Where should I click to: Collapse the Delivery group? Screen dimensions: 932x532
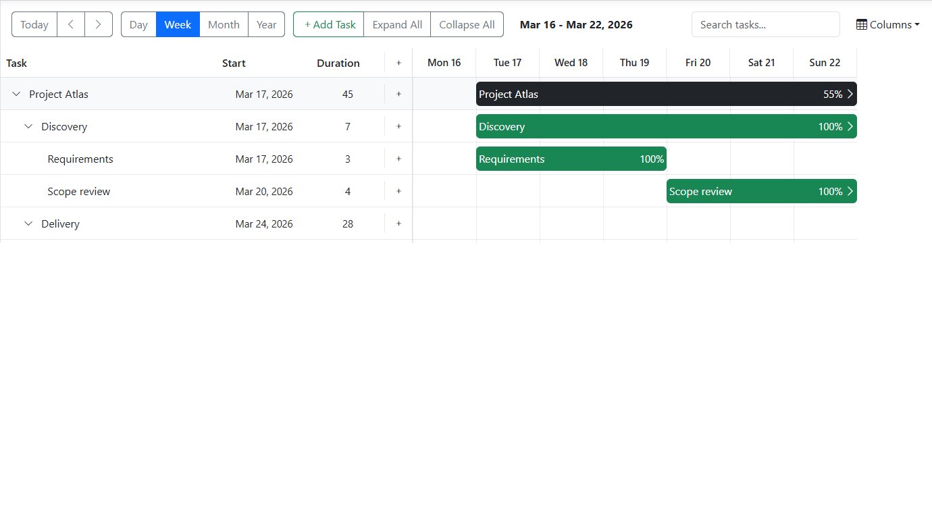click(x=28, y=223)
